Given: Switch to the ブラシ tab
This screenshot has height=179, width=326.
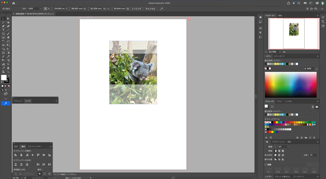Looking at the screenshot, I should pos(279,101).
